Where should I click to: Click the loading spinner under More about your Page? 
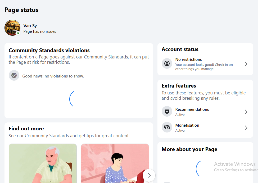pos(198,169)
